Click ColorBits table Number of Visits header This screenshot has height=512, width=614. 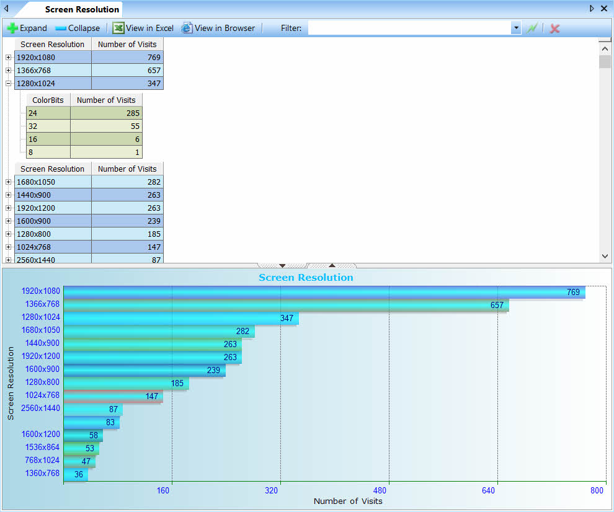[x=106, y=100]
